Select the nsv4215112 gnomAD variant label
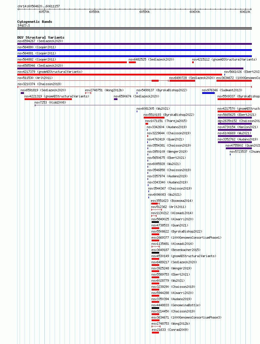 (x=224, y=59)
